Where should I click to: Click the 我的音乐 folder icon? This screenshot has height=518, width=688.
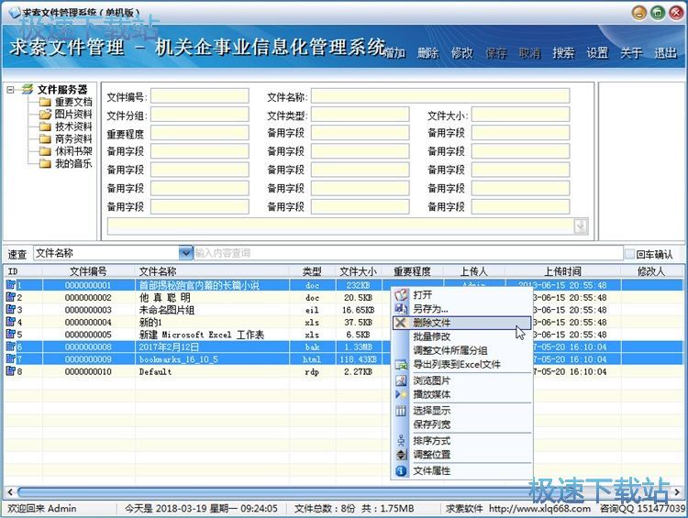(45, 163)
